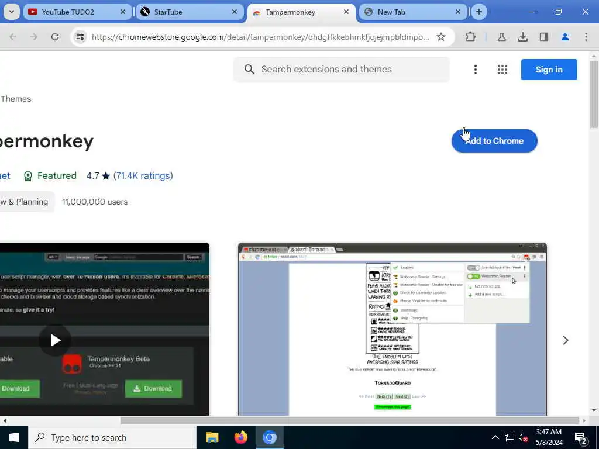Image resolution: width=599 pixels, height=449 pixels.
Task: Open the clock showing 3:47 AM
Action: click(x=549, y=437)
